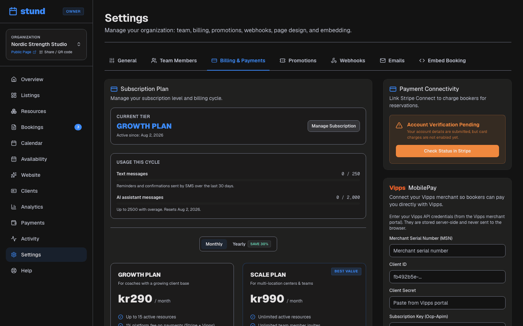
Task: Click the external link icon beside Public Page
Action: pyautogui.click(x=35, y=52)
